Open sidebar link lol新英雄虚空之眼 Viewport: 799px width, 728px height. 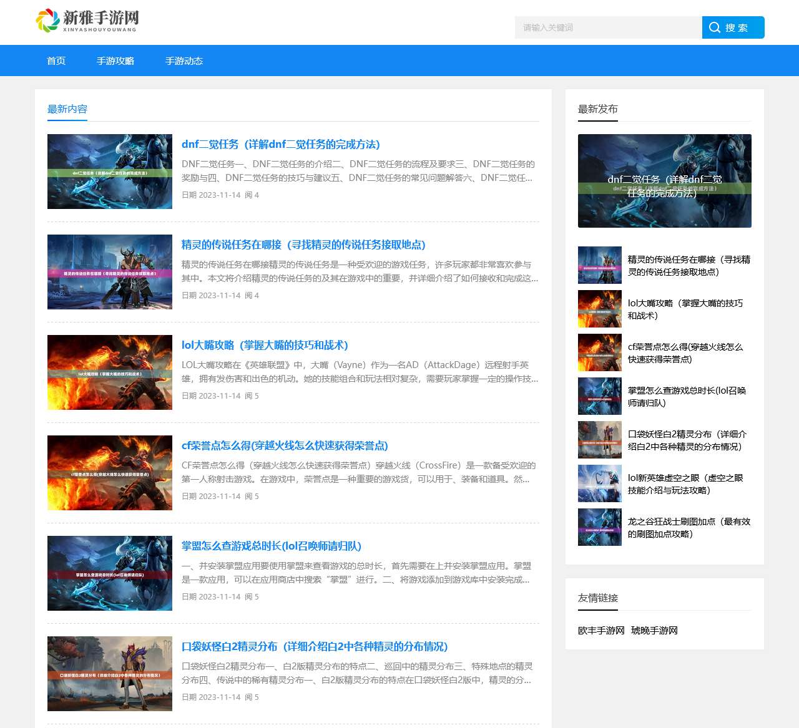point(685,484)
